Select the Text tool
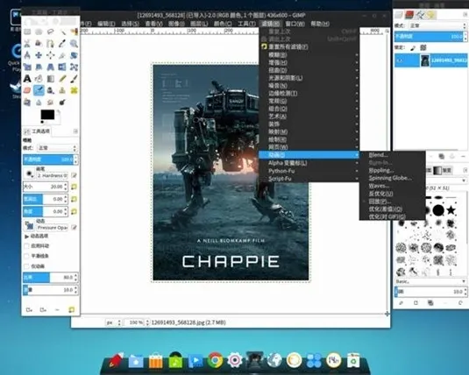This screenshot has height=375, width=469. pyautogui.click(x=27, y=79)
